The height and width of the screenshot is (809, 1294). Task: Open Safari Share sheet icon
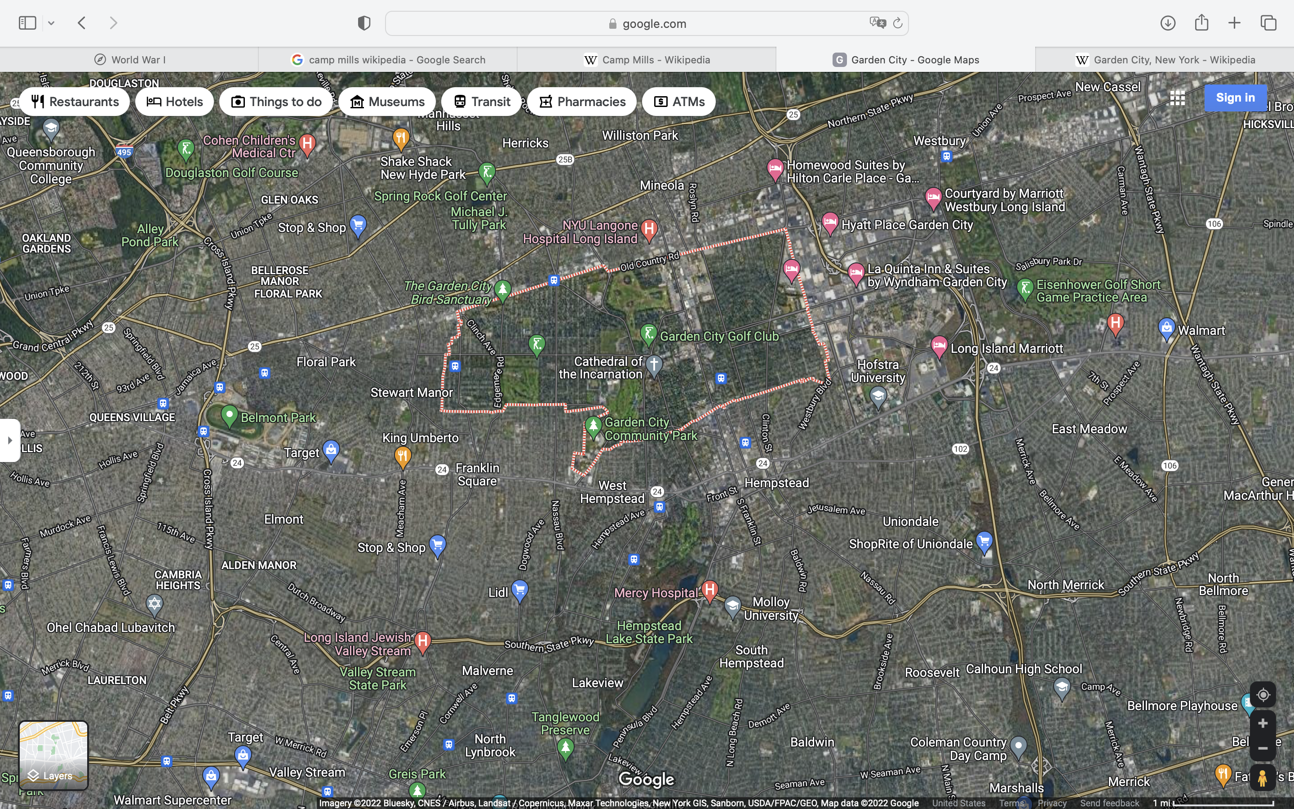[1201, 22]
